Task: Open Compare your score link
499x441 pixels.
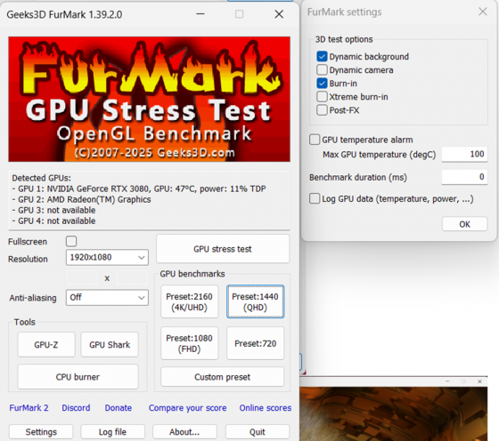Action: click(187, 408)
